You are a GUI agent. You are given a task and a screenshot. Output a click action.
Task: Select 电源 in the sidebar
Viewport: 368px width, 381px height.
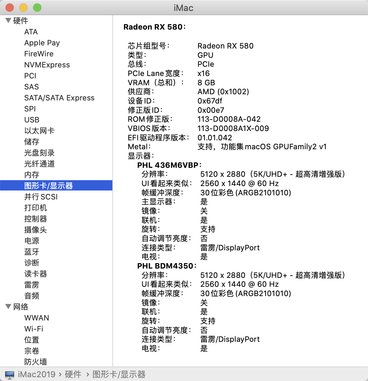[x=32, y=241]
